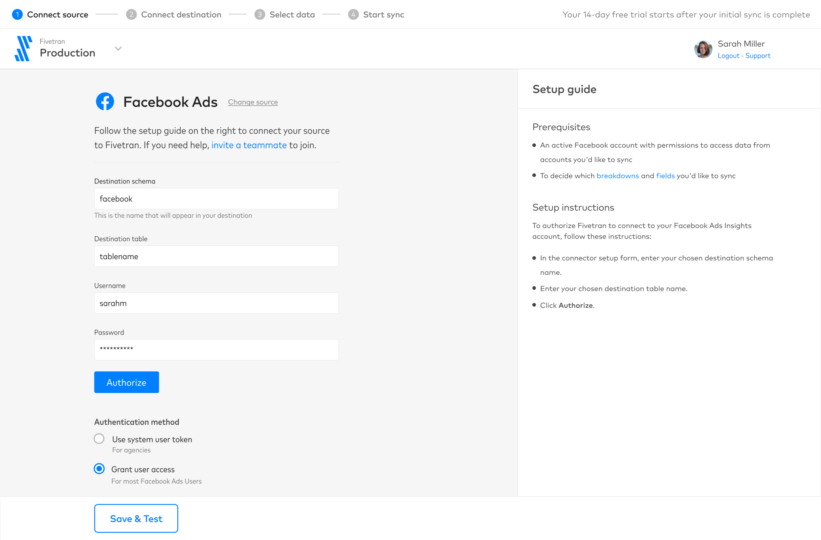821x540 pixels.
Task: Click the Logout link
Action: (728, 55)
